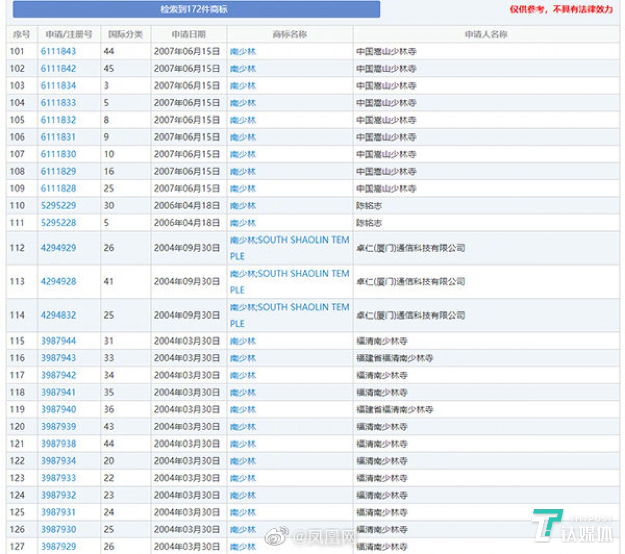Open registration number 3987929 link
The width and height of the screenshot is (625, 554).
click(59, 546)
